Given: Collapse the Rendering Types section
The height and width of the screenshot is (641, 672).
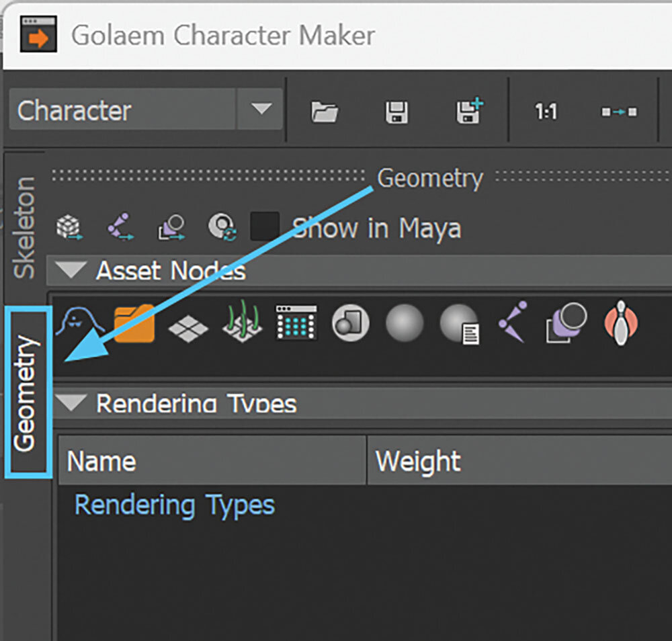Looking at the screenshot, I should [x=71, y=402].
